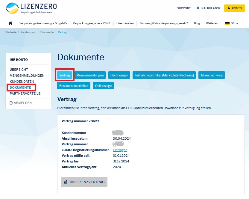Screen dimensions: 249x199
Task: Click the Dokumente page heading
Action: coord(81,57)
